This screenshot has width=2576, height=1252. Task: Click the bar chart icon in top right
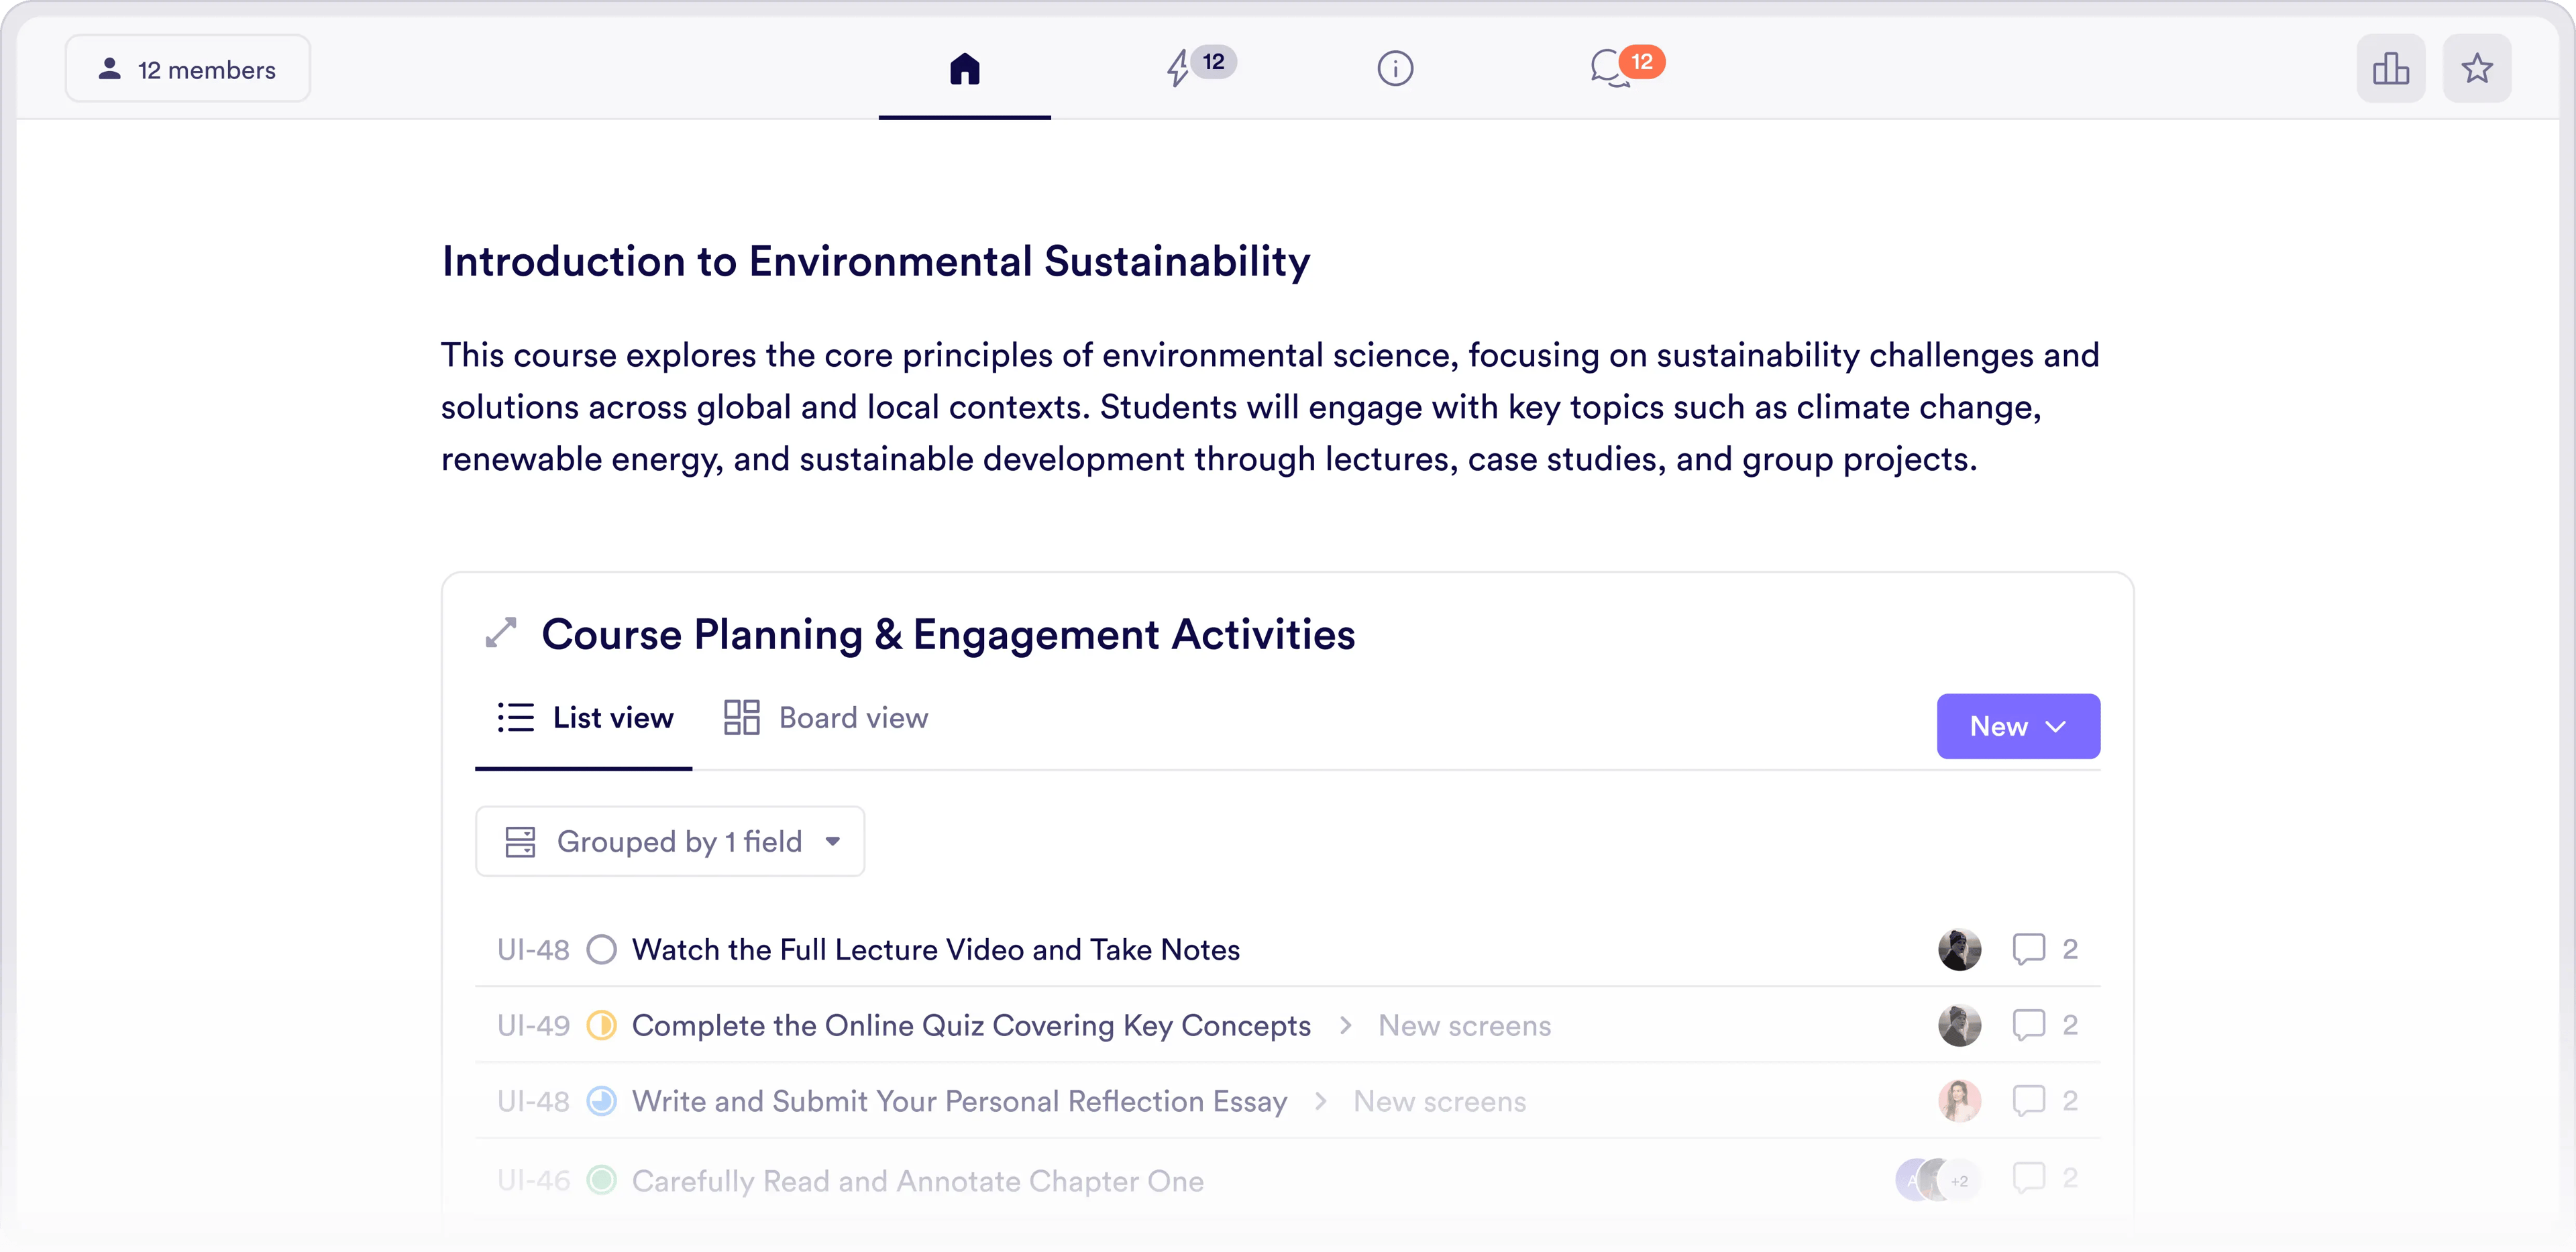click(2391, 68)
